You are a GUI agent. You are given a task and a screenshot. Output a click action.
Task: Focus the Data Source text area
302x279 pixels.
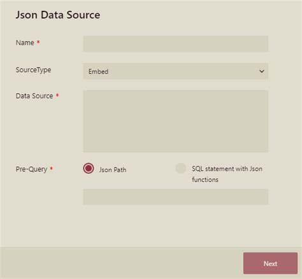tap(176, 121)
